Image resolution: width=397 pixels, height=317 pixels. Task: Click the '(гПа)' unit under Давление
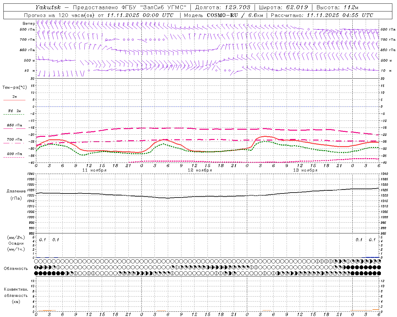tap(16, 198)
